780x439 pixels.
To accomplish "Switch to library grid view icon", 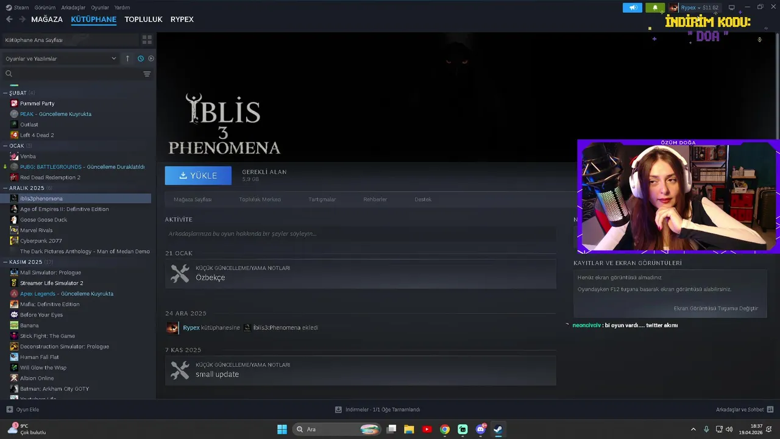I will pos(147,40).
